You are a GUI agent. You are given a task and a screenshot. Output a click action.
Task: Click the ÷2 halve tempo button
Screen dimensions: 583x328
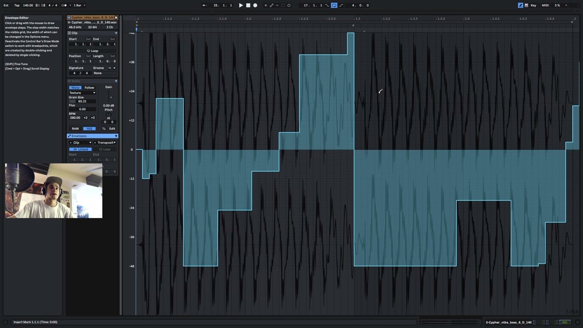tap(86, 118)
